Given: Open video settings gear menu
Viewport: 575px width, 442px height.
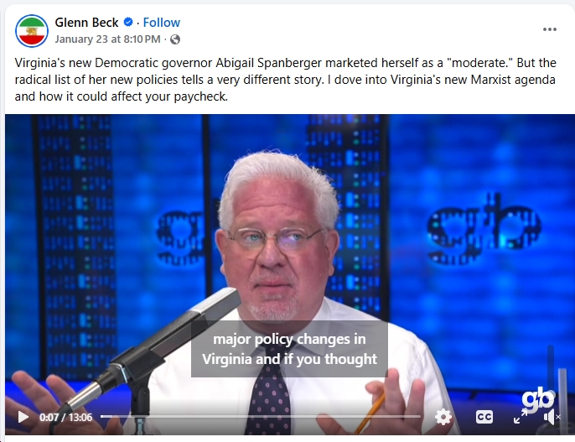Looking at the screenshot, I should click(x=443, y=417).
